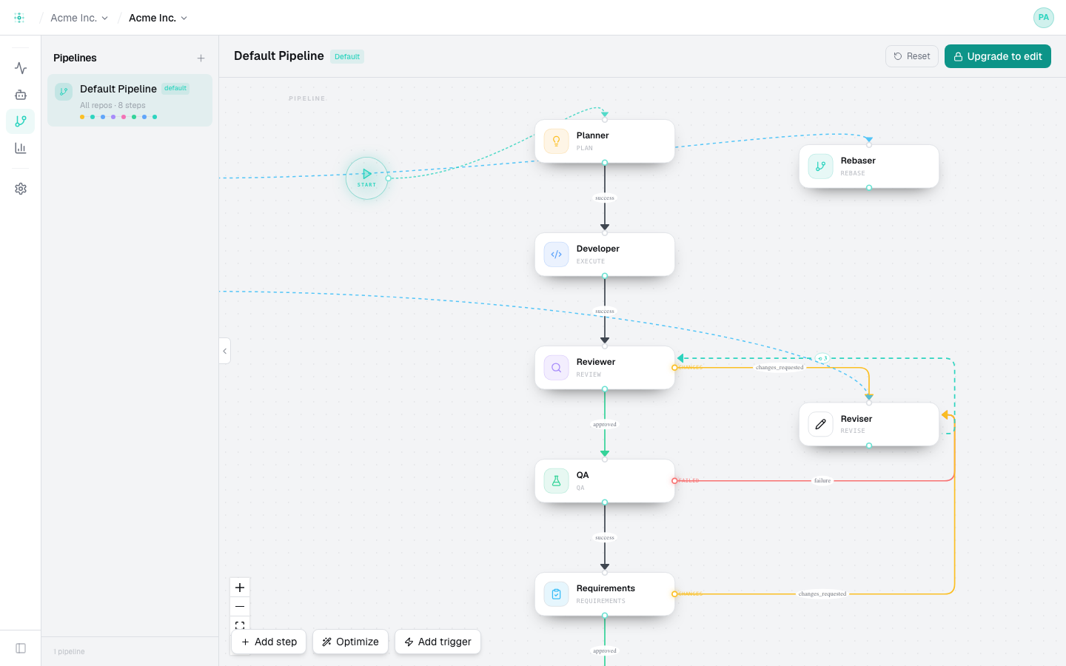Viewport: 1066px width, 666px height.
Task: Open the Settings gear sidebar icon
Action: (21, 189)
